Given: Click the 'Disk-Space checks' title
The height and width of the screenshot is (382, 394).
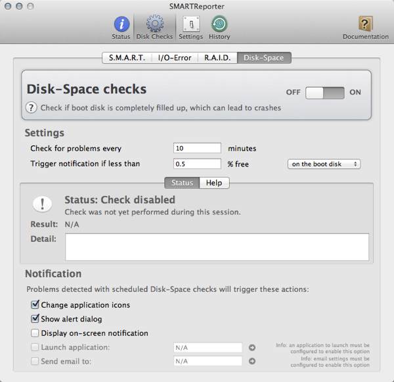Looking at the screenshot, I should [87, 89].
